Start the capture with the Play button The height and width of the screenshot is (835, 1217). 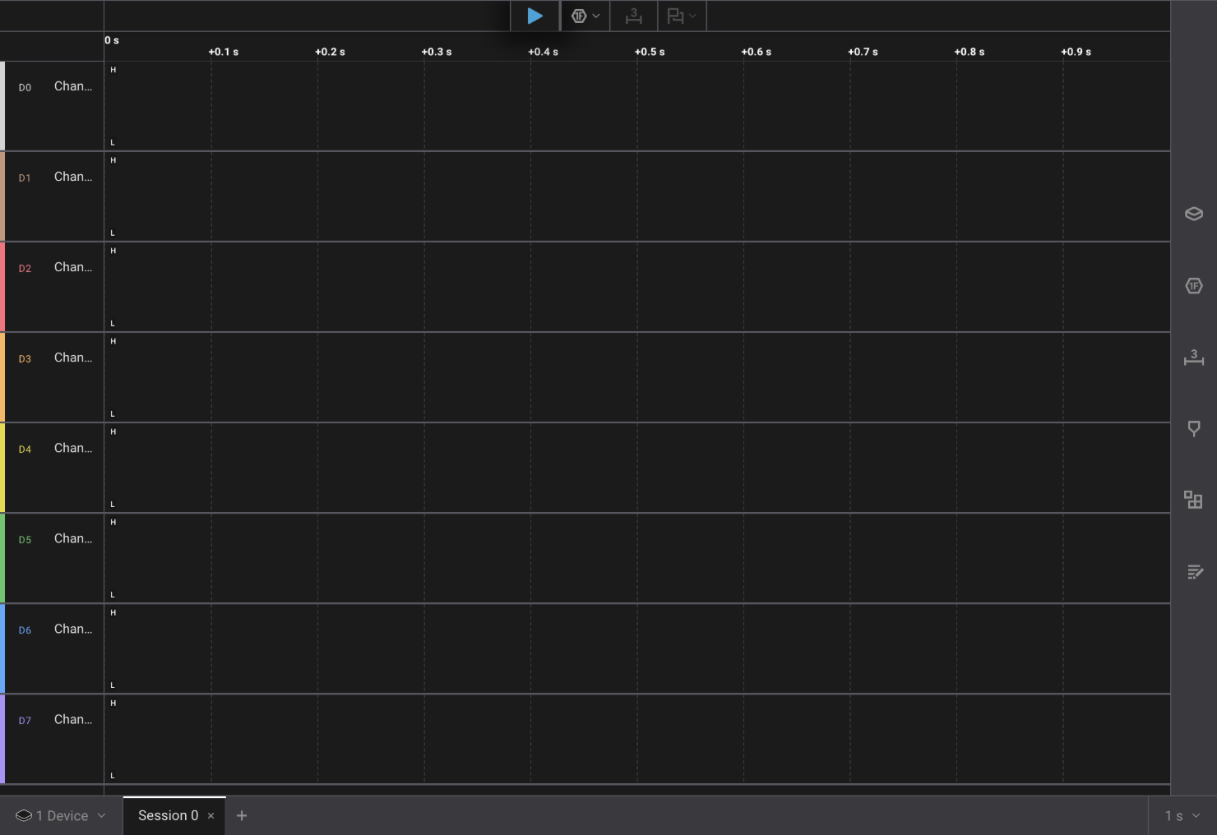point(534,16)
